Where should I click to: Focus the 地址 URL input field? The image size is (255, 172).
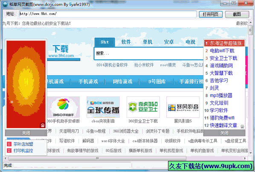(107, 14)
